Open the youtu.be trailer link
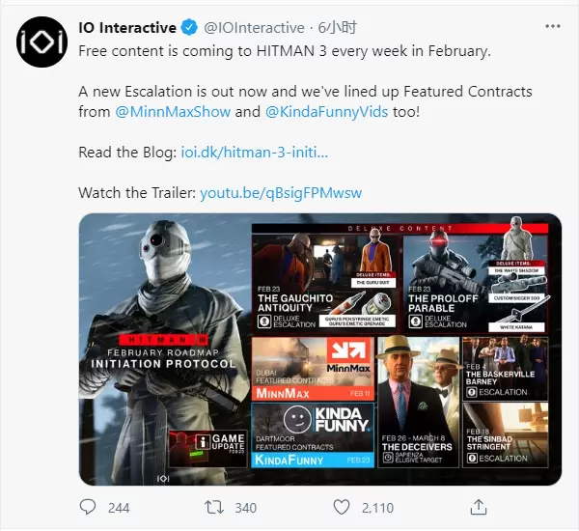The height and width of the screenshot is (531, 579). (281, 193)
